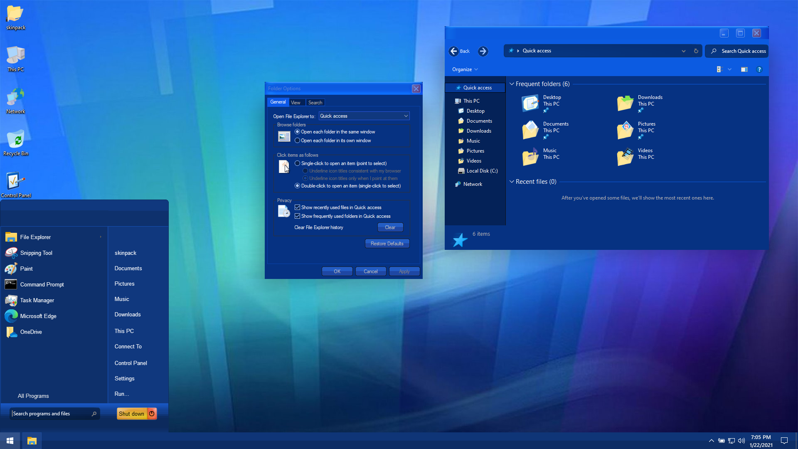798x449 pixels.
Task: Switch to the Search tab
Action: click(315, 103)
